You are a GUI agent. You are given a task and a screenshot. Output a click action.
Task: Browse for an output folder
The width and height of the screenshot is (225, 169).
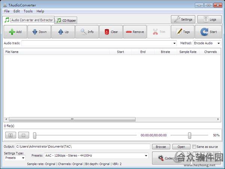161,147
